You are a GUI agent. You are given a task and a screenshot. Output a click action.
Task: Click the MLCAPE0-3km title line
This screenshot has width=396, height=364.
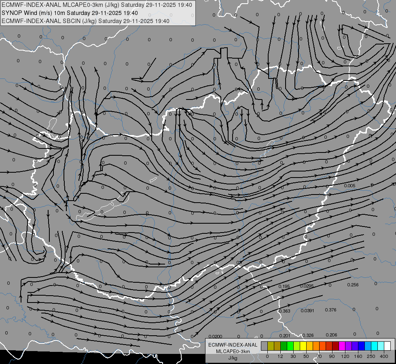pyautogui.click(x=97, y=5)
